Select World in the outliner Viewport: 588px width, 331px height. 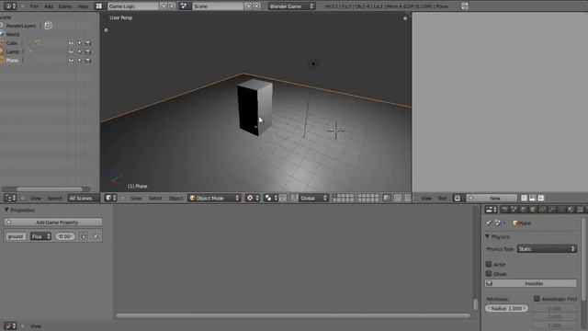[13, 35]
